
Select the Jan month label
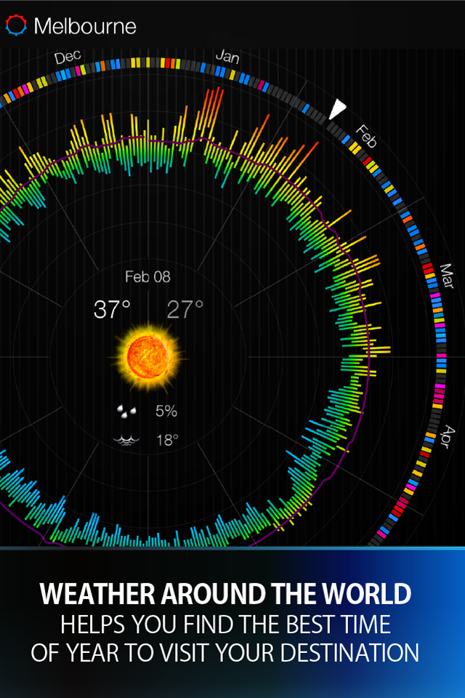(x=227, y=56)
